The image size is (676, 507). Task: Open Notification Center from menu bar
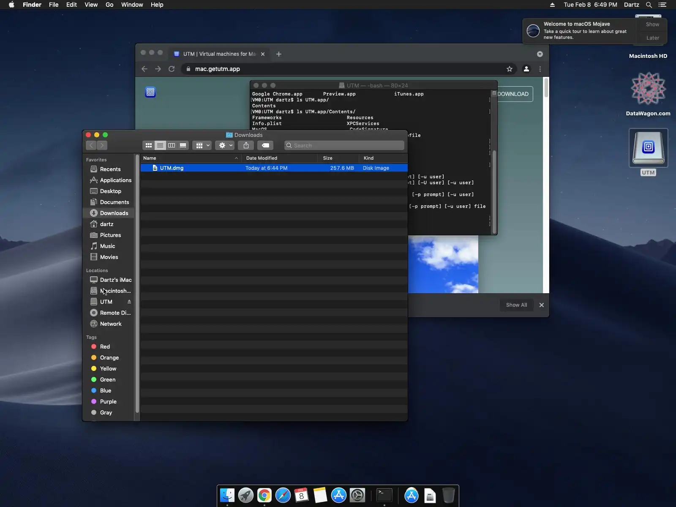coord(662,5)
